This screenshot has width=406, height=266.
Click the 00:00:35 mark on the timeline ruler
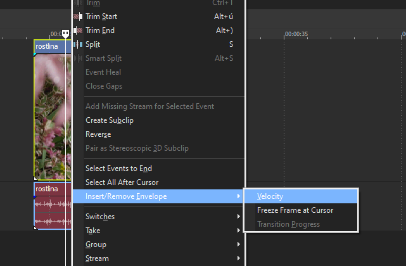coord(296,34)
